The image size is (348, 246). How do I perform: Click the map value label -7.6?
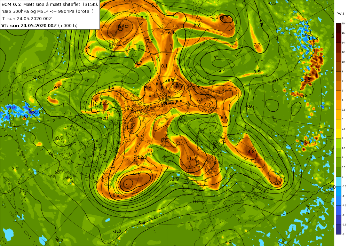tap(277, 183)
